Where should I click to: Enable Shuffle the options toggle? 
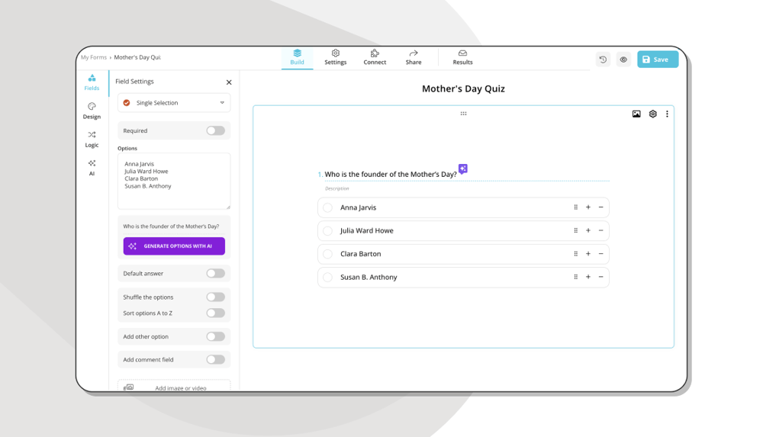[215, 297]
